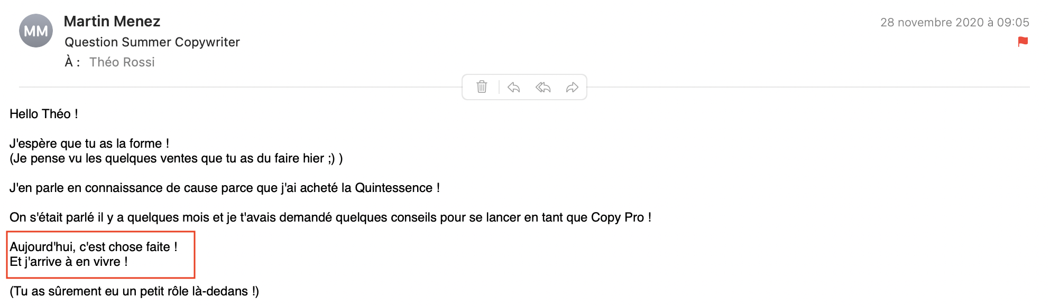Click the greeting "Hello Théo !"
1050x307 pixels.
click(x=44, y=114)
